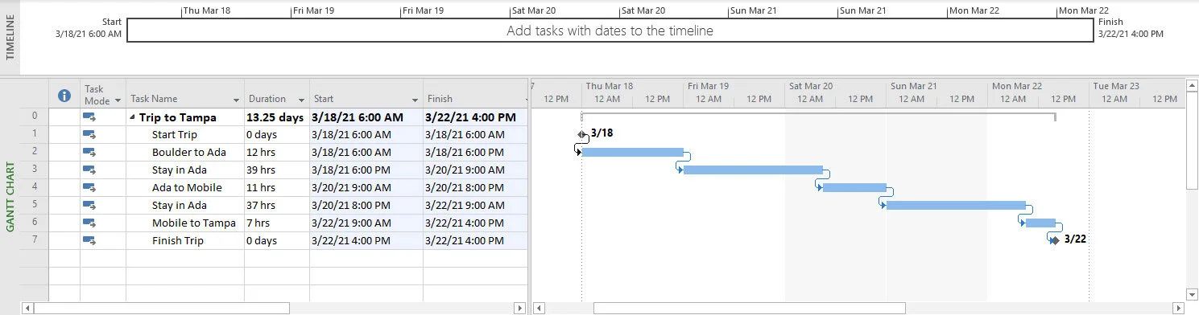This screenshot has width=1199, height=315.
Task: Click task mode icon for Boulder to Ada row
Action: click(89, 153)
